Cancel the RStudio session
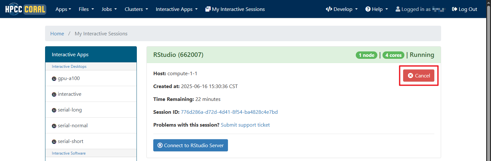The height and width of the screenshot is (161, 491). point(419,76)
